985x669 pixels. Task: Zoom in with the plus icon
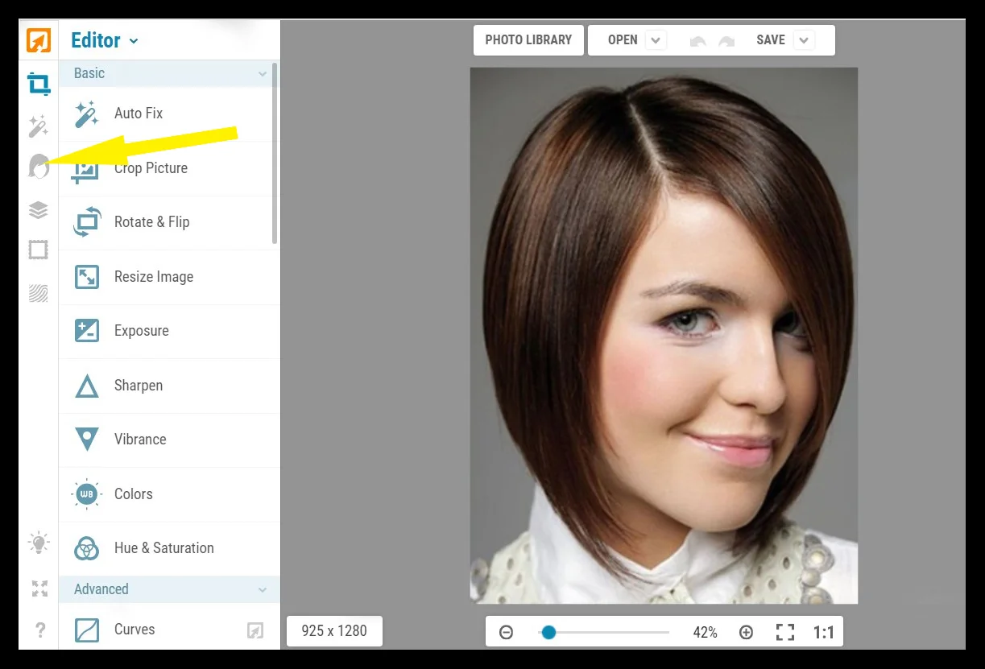746,633
